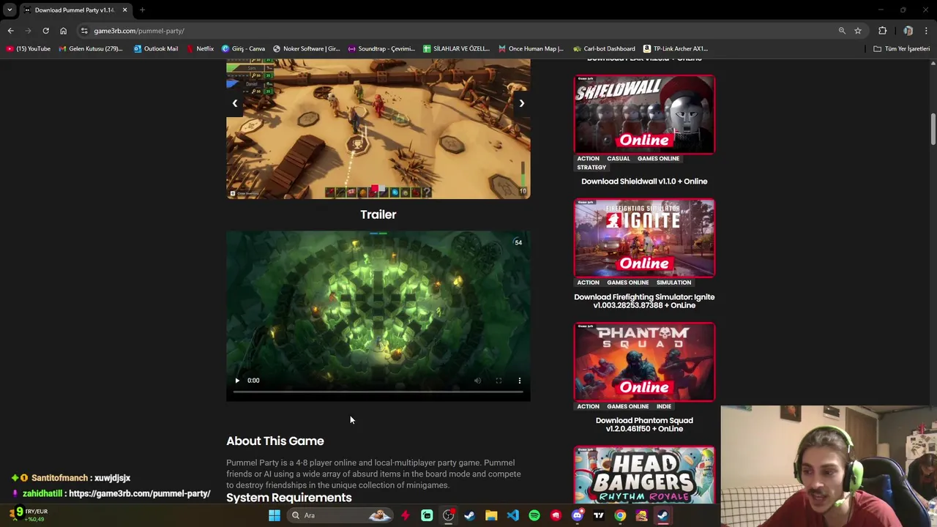Open the Netflix bookmark
This screenshot has height=527, width=937.
coord(200,49)
